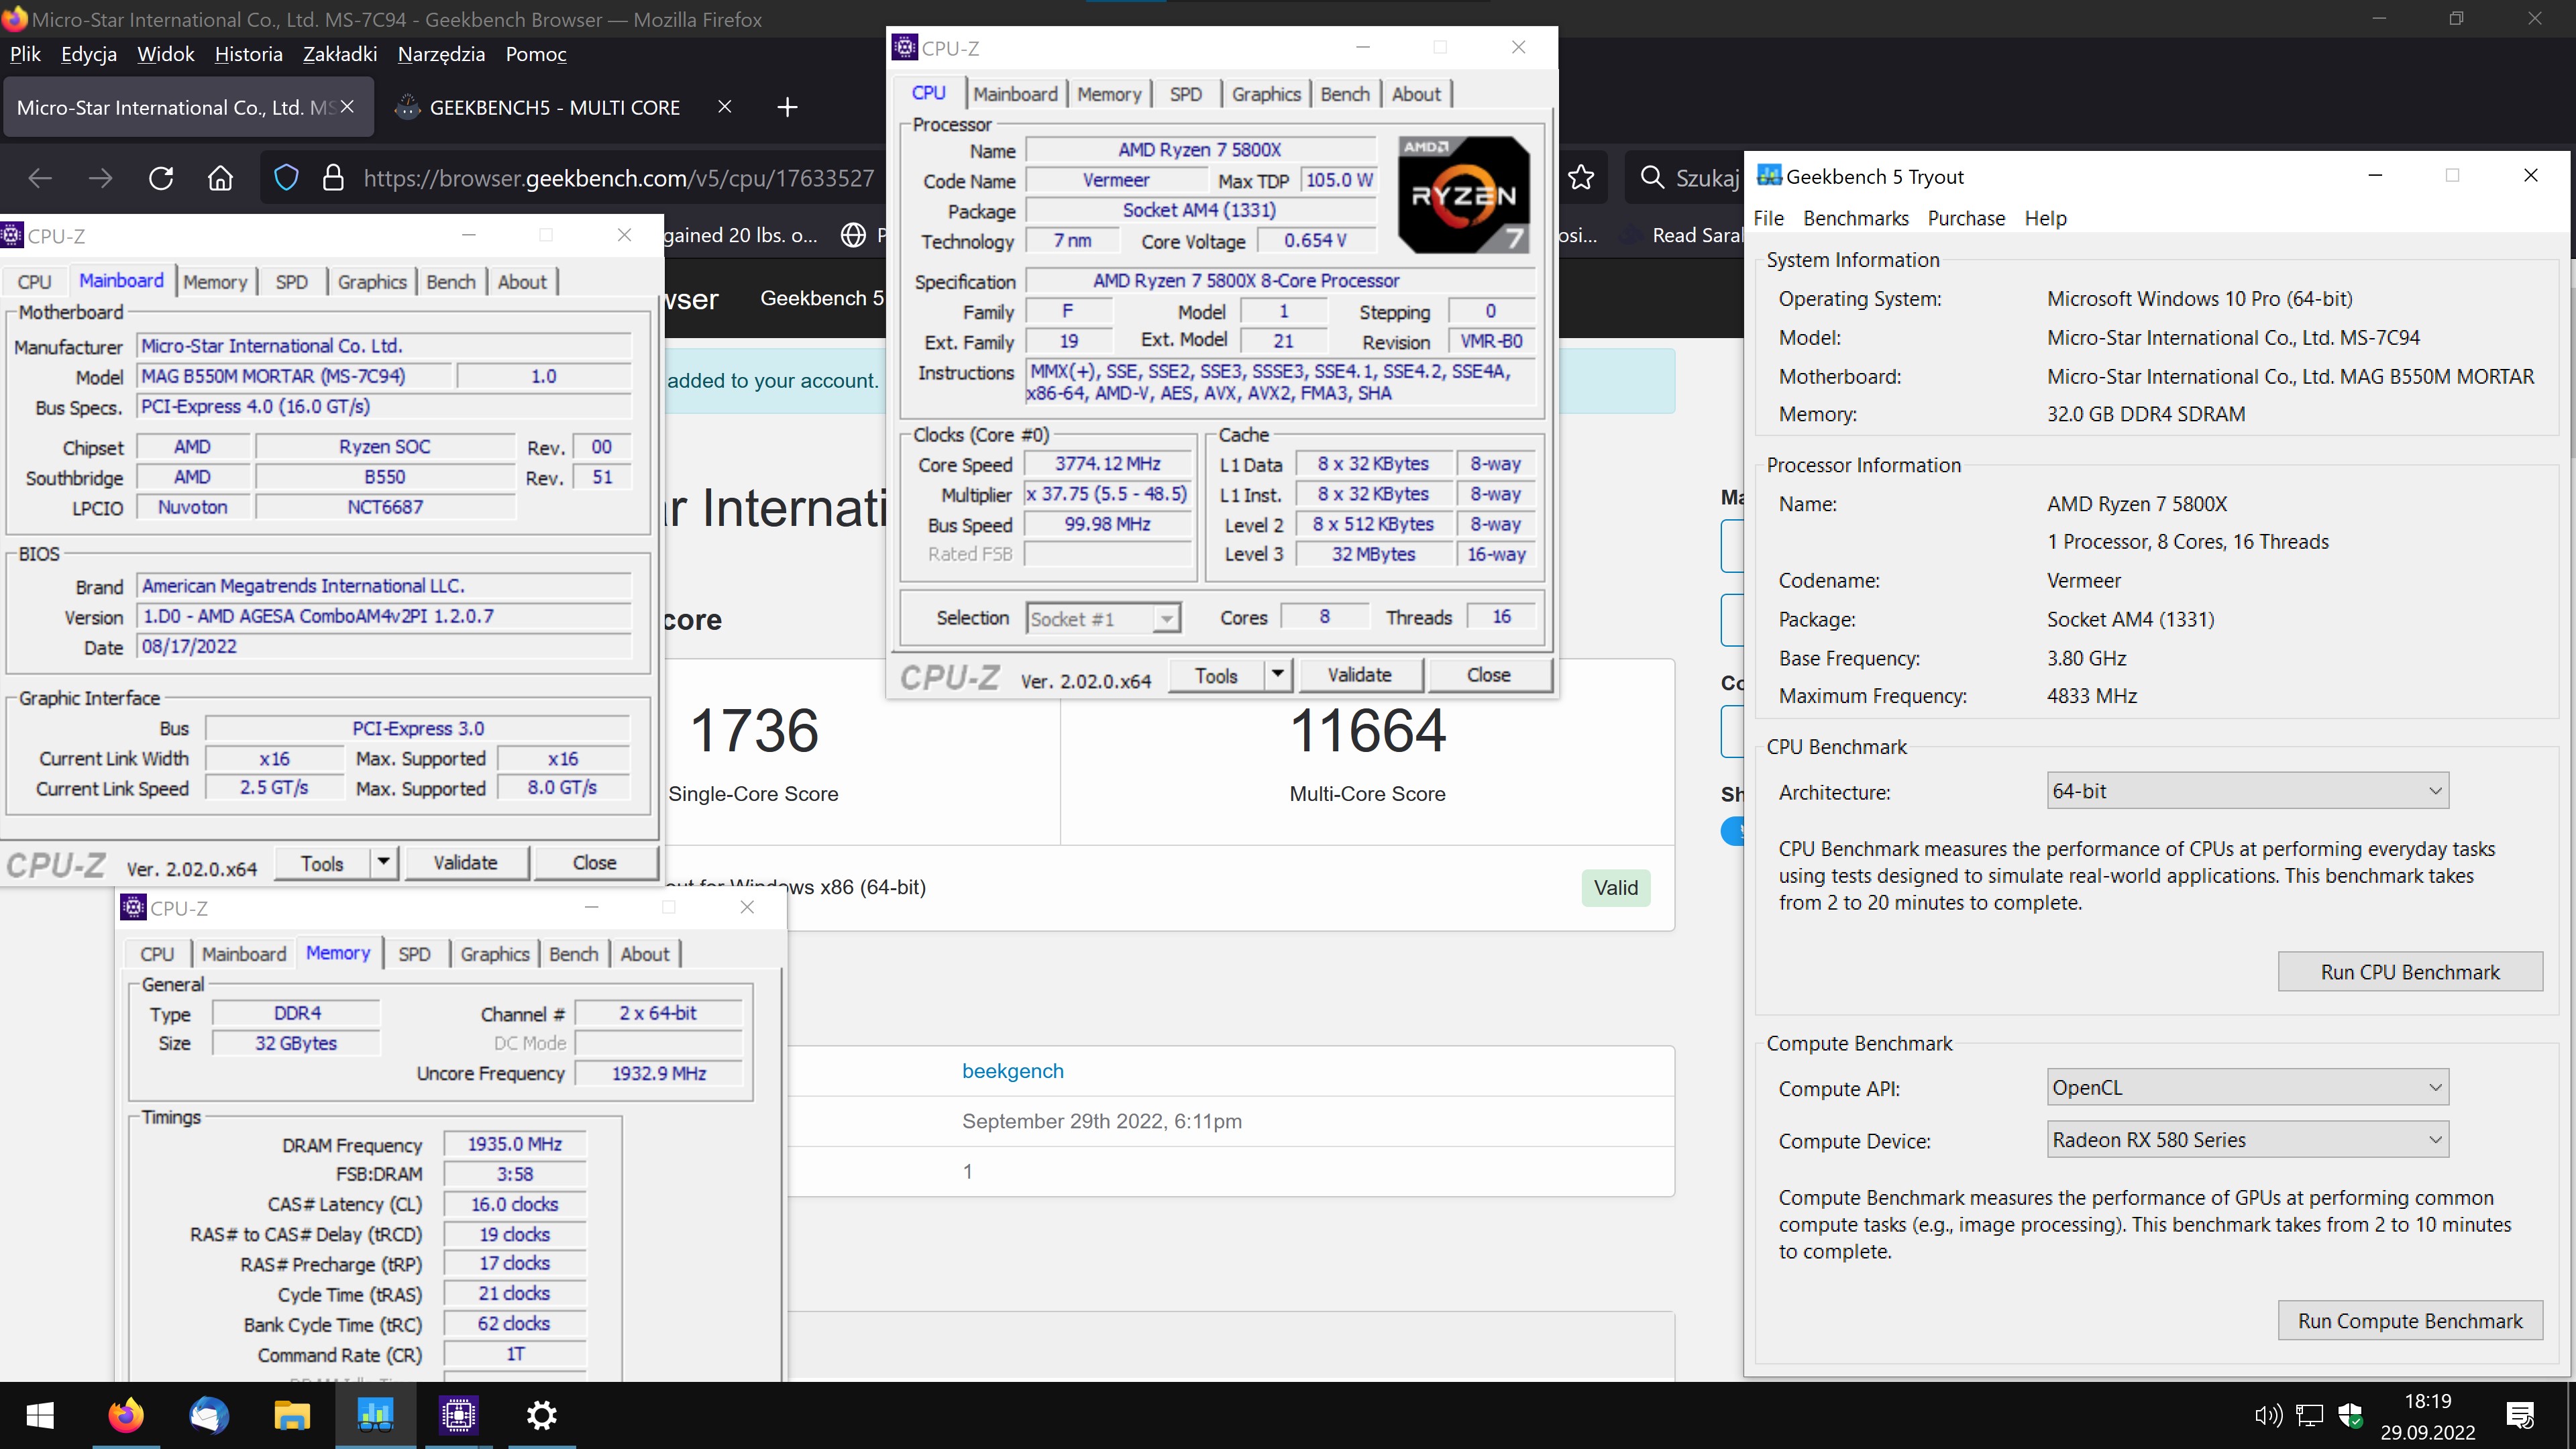
Task: Open Tools dropdown arrow in Mainboard window
Action: 383,862
